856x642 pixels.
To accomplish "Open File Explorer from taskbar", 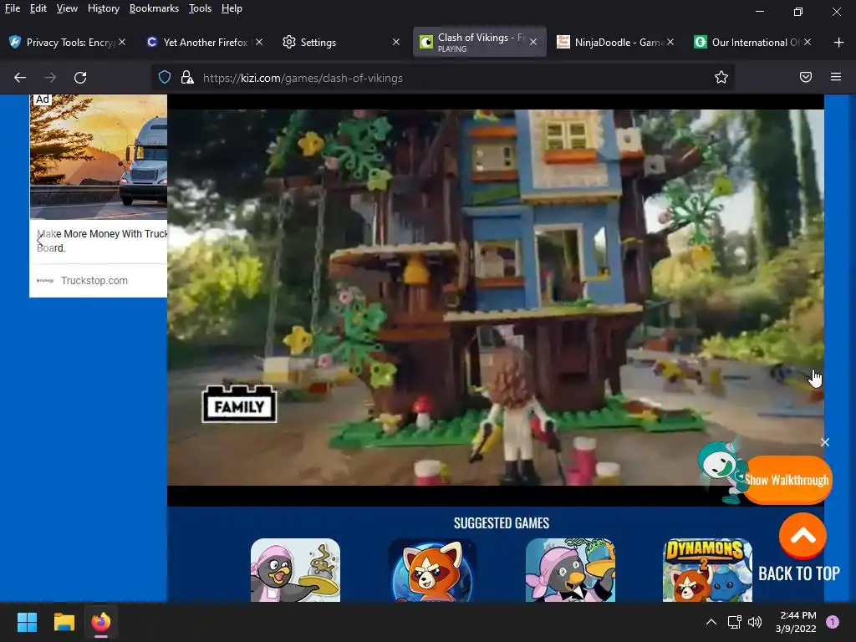I will pyautogui.click(x=64, y=622).
